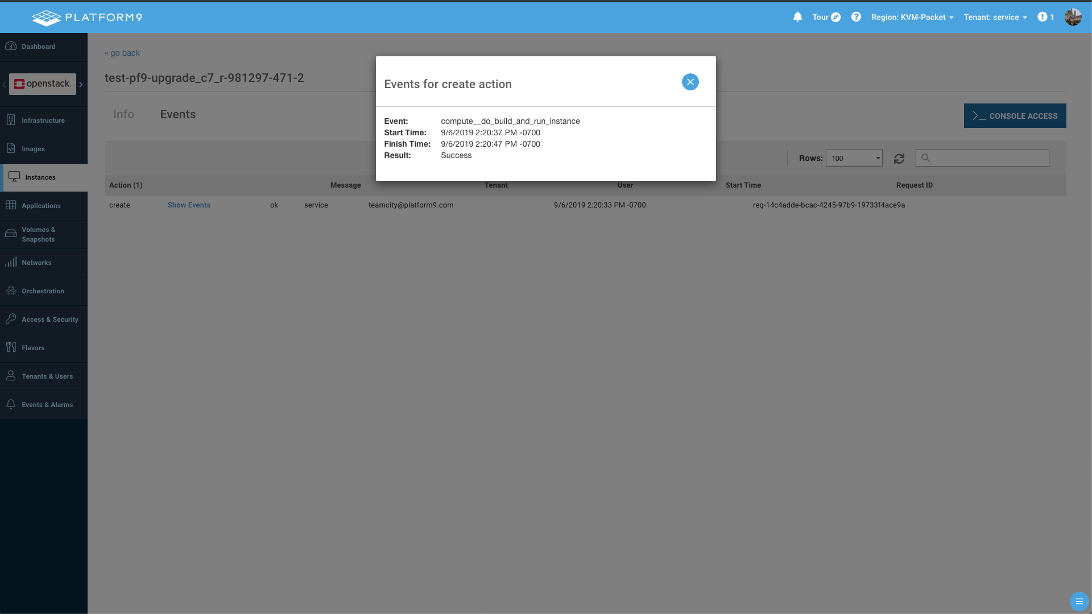Close the Events for create action dialog
Image resolution: width=1092 pixels, height=614 pixels.
pos(690,82)
